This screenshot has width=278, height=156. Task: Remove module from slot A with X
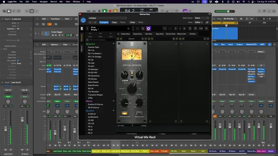coord(146,39)
